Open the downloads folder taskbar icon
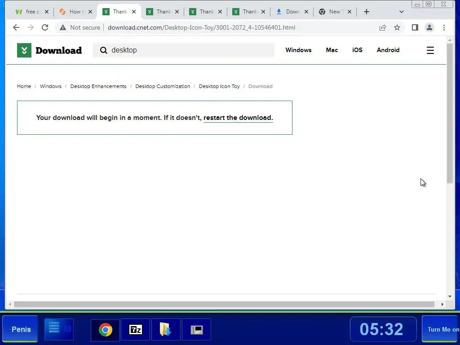The width and height of the screenshot is (460, 345). pos(166,330)
